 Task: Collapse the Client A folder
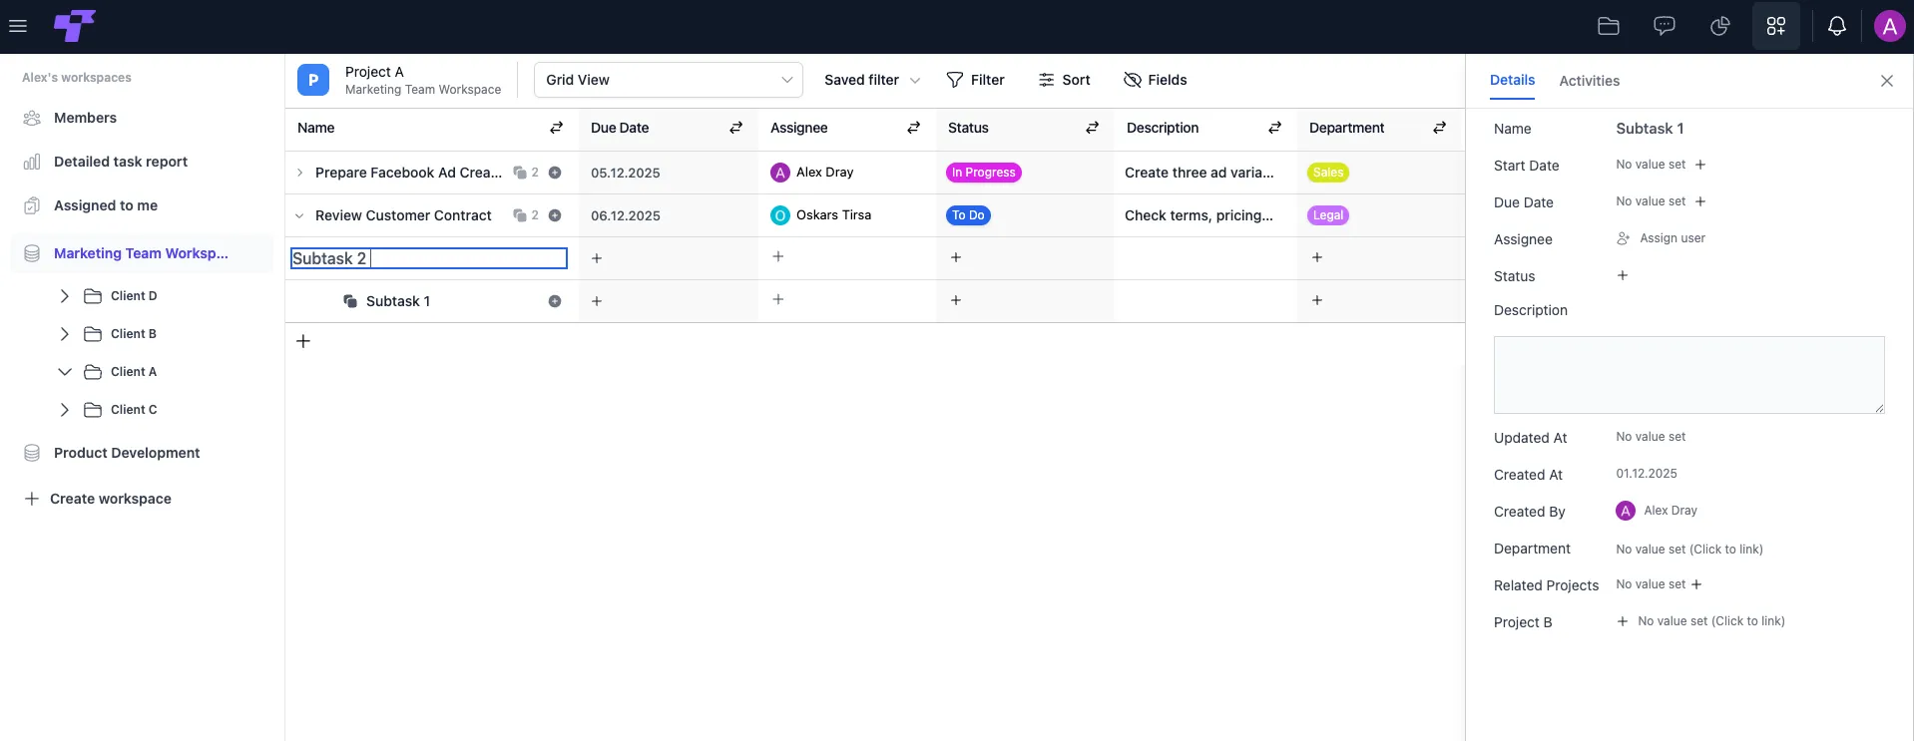point(65,372)
